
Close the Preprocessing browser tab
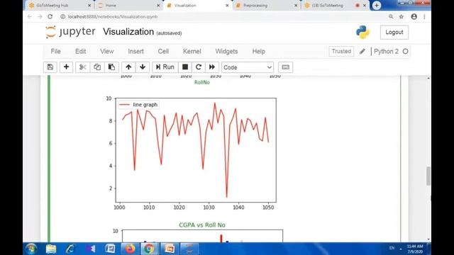coord(296,6)
